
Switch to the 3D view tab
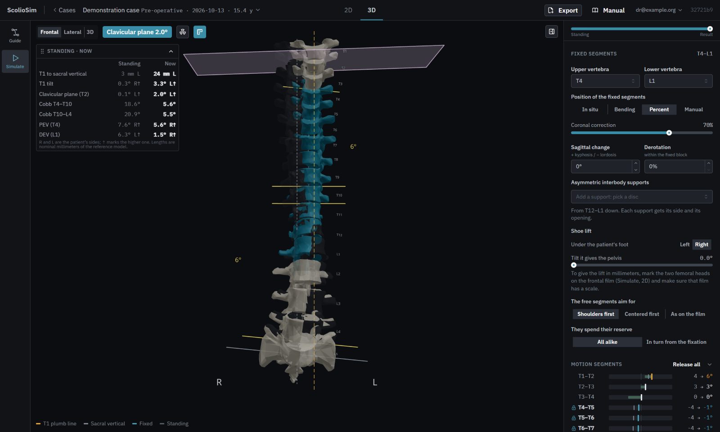point(372,10)
